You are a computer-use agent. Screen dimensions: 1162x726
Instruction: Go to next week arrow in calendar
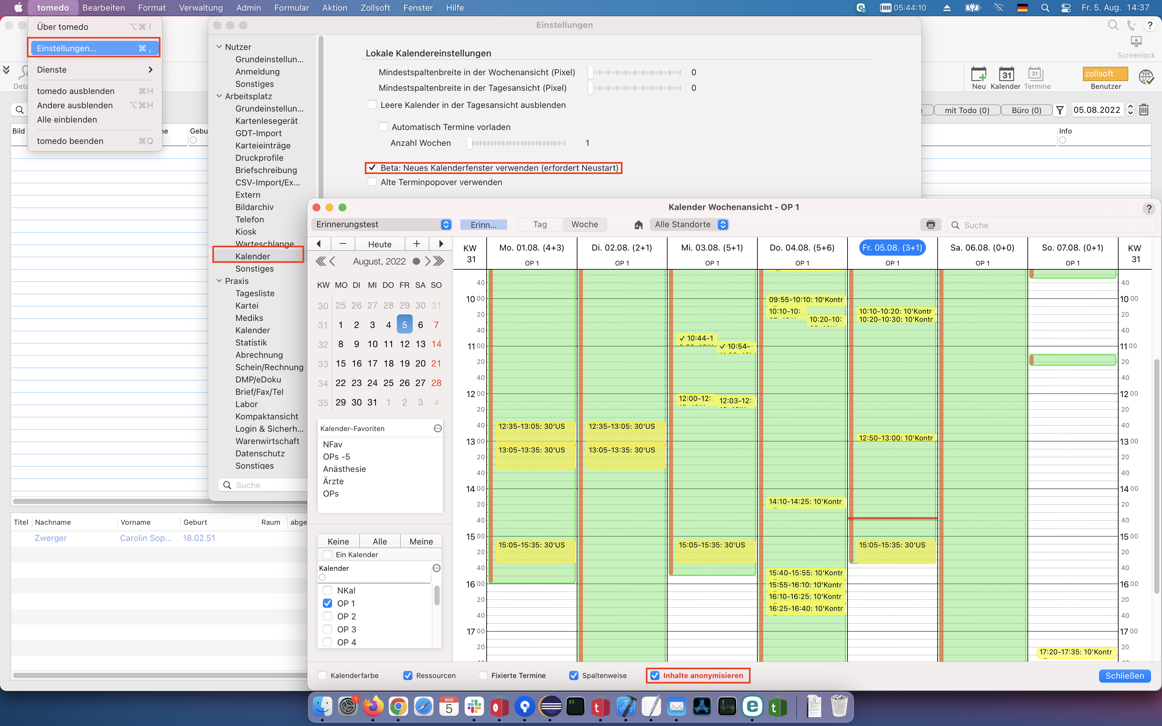[x=441, y=244]
